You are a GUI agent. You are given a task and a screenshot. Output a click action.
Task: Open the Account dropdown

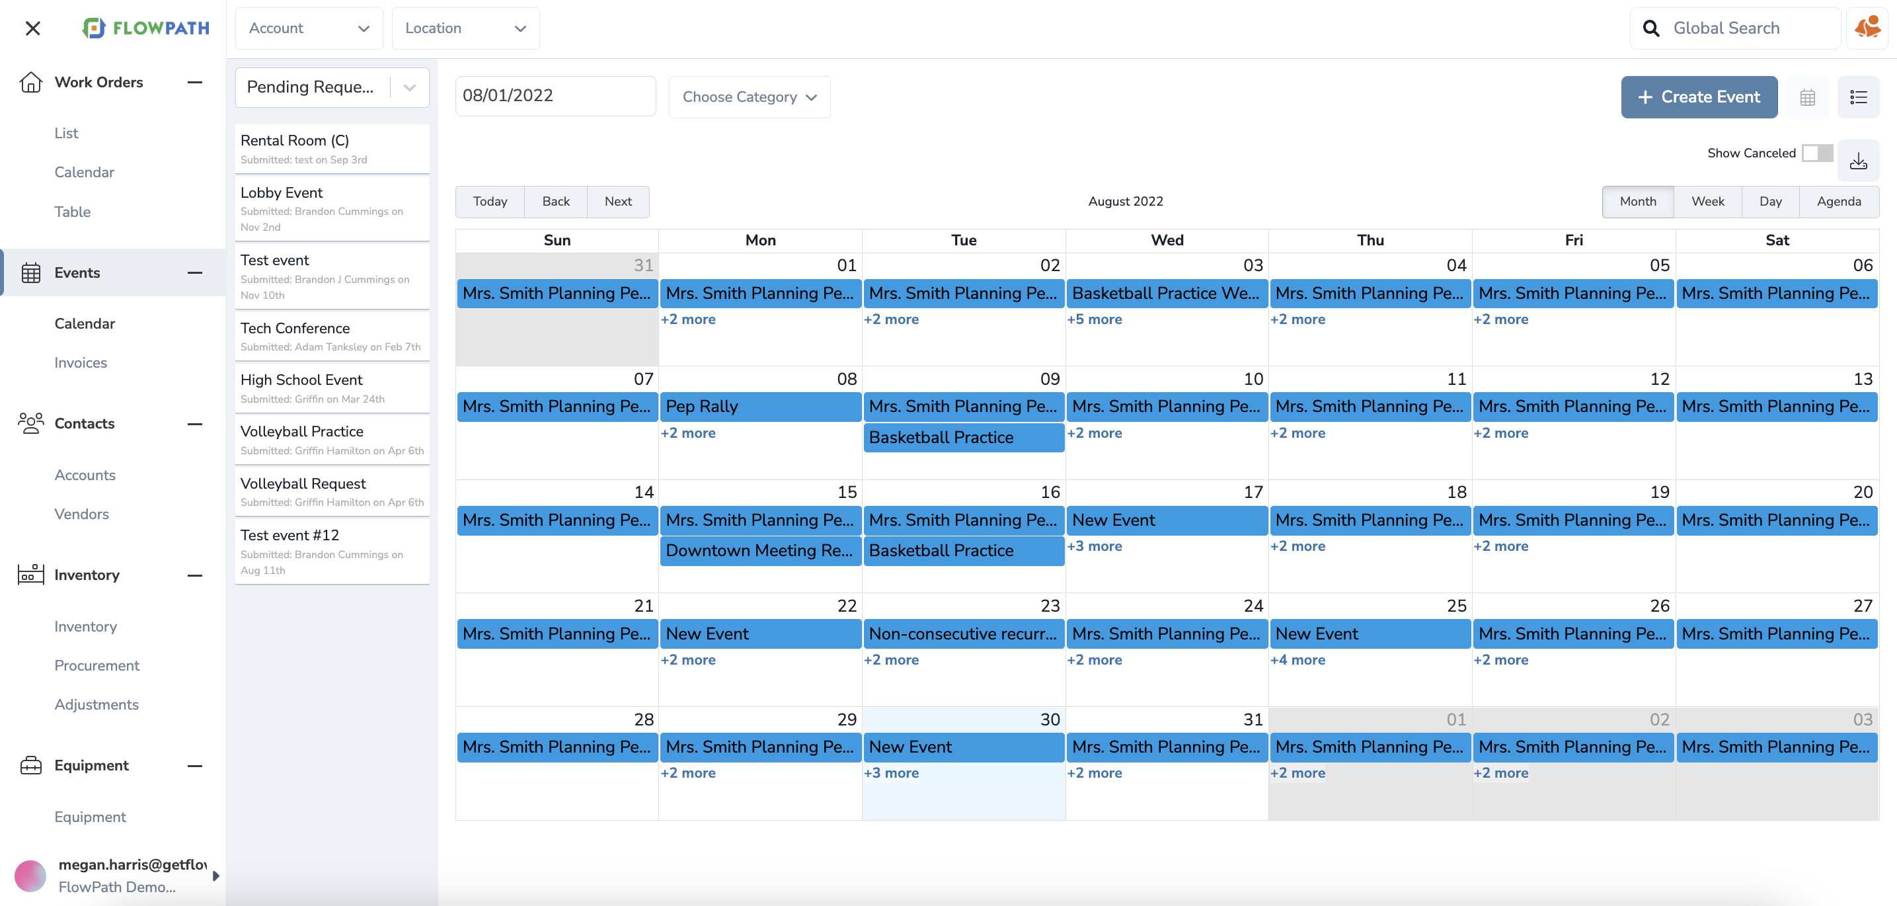pos(309,28)
